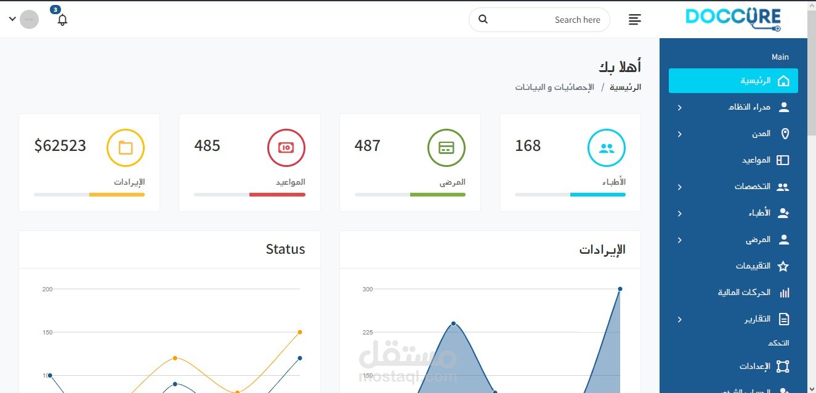Viewport: 816px width, 393px height.
Task: Click the patients card green card icon
Action: 446,148
